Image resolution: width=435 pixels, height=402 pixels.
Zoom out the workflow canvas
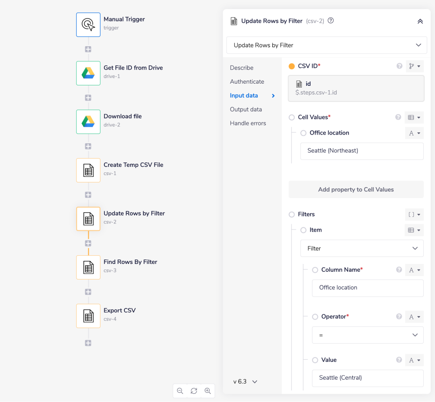[x=180, y=391]
